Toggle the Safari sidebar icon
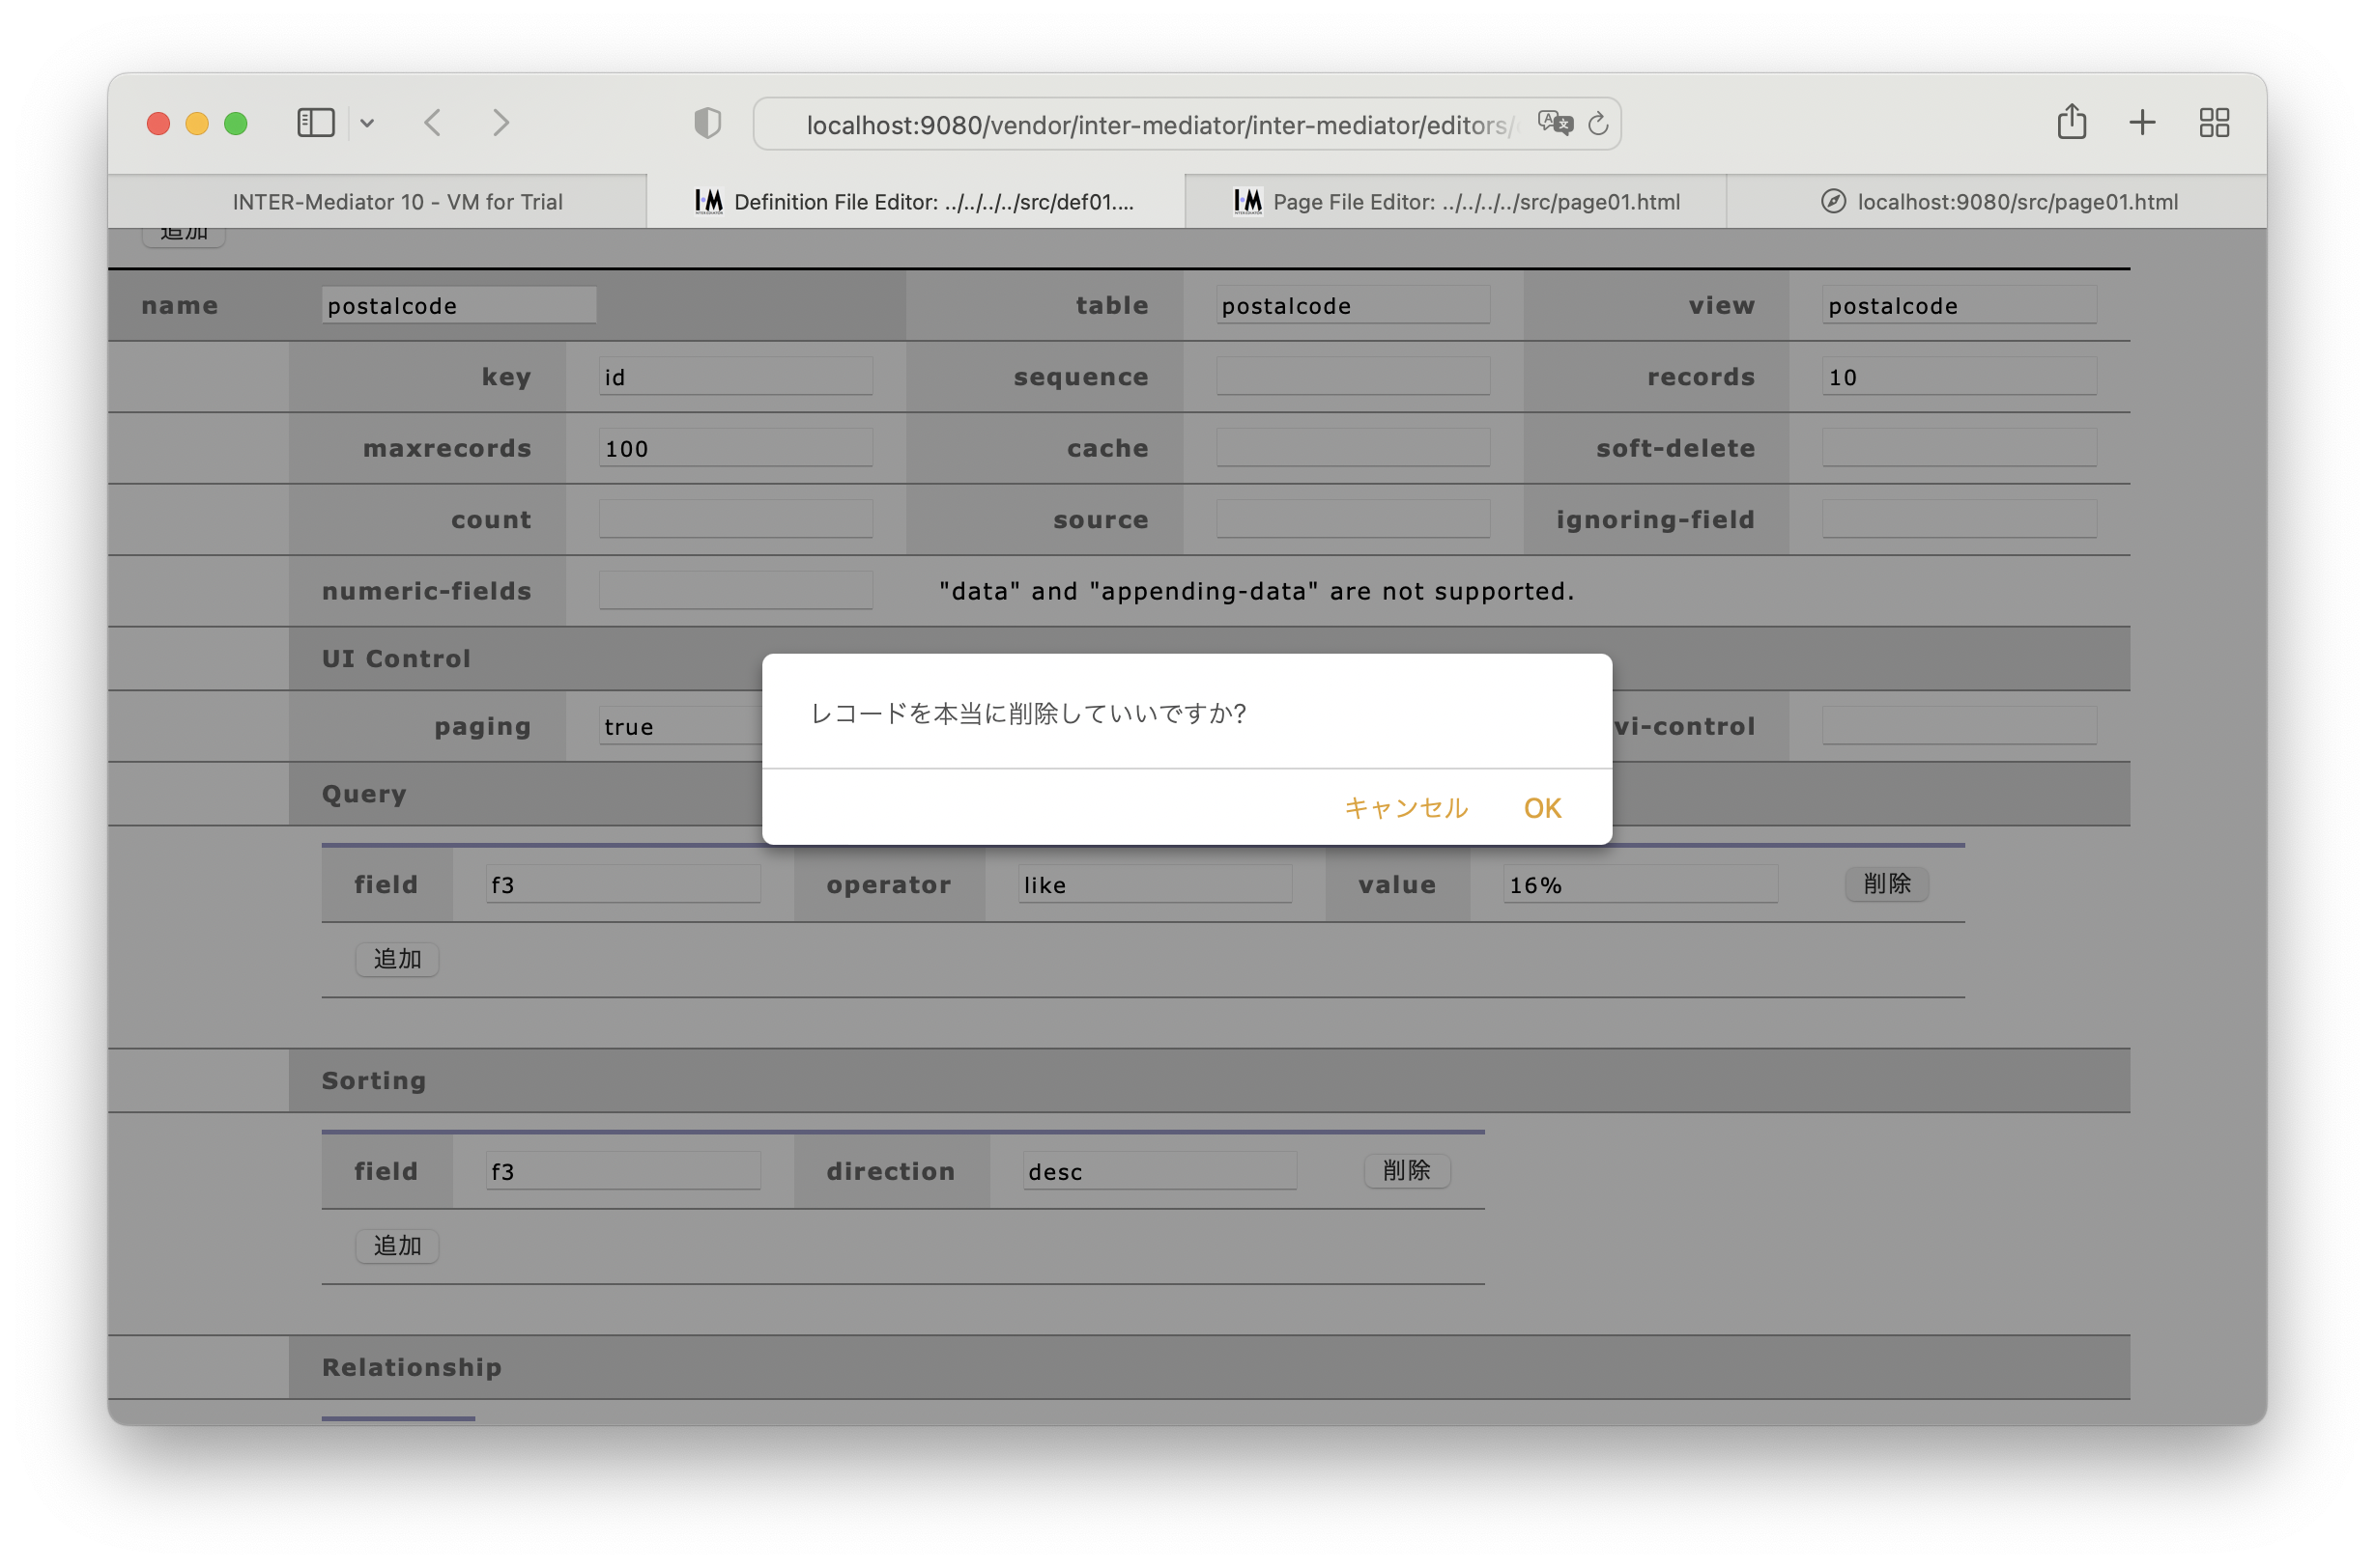The image size is (2375, 1568). coord(315,123)
